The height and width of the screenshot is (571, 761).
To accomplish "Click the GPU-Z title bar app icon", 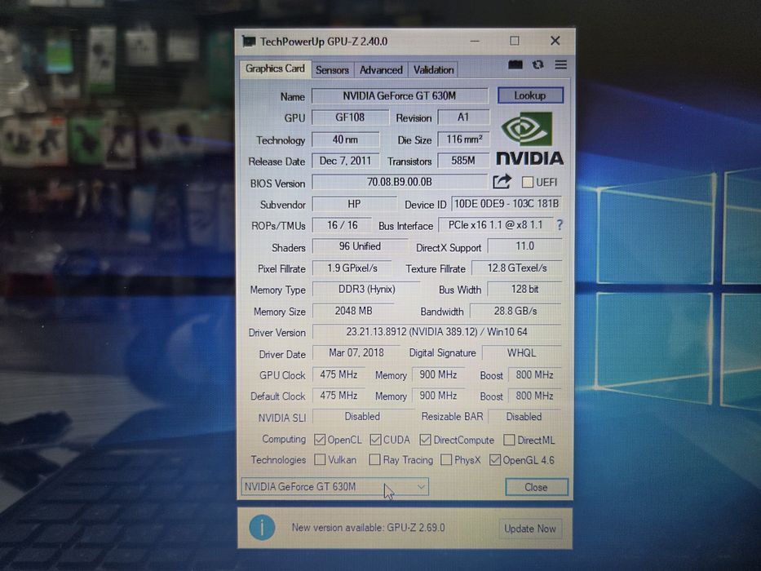I will (249, 42).
